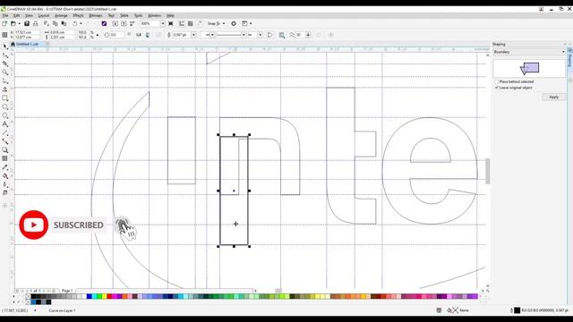Click the outline color box in status bar
Image resolution: width=573 pixels, height=322 pixels.
tap(517, 310)
